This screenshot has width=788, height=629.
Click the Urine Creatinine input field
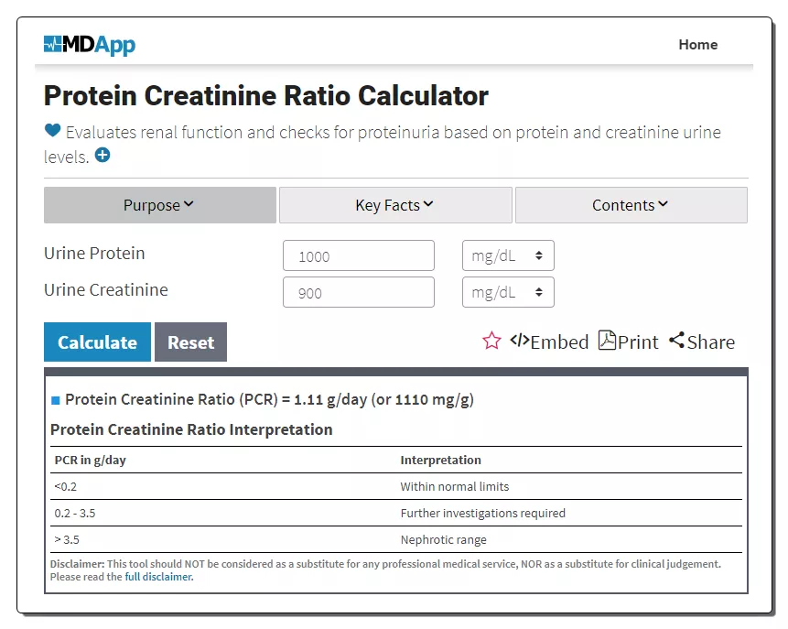pyautogui.click(x=359, y=292)
